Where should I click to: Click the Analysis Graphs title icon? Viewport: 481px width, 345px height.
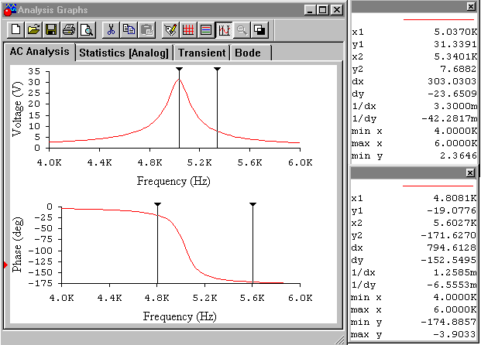[x=9, y=10]
